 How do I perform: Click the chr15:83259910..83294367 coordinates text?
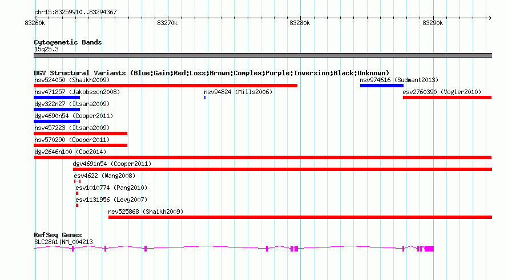pyautogui.click(x=75, y=13)
